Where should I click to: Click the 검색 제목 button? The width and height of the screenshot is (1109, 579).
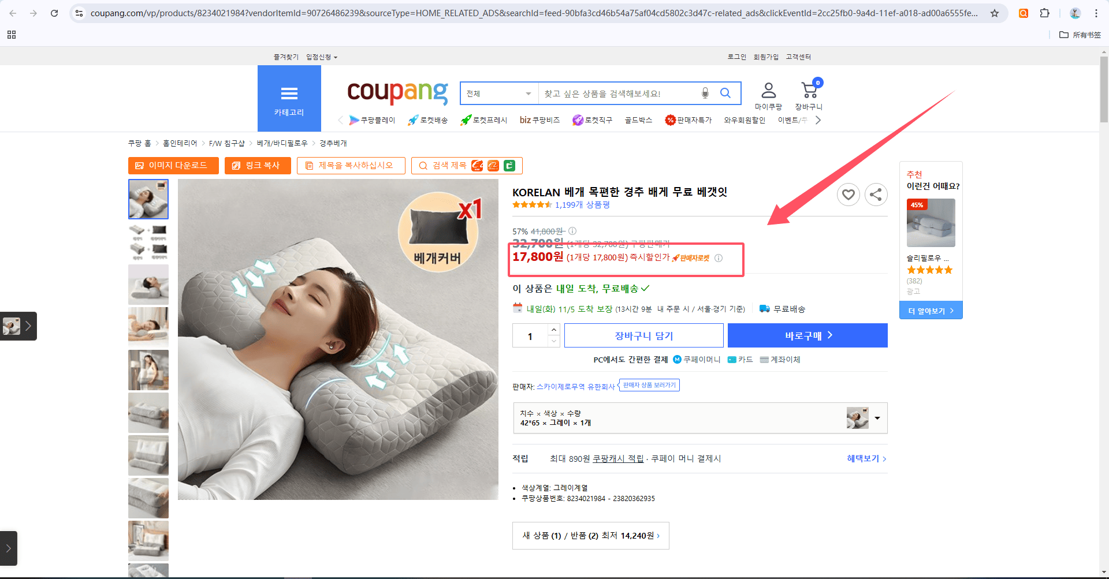point(467,166)
